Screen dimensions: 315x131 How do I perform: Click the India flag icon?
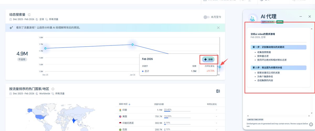click(120, 110)
